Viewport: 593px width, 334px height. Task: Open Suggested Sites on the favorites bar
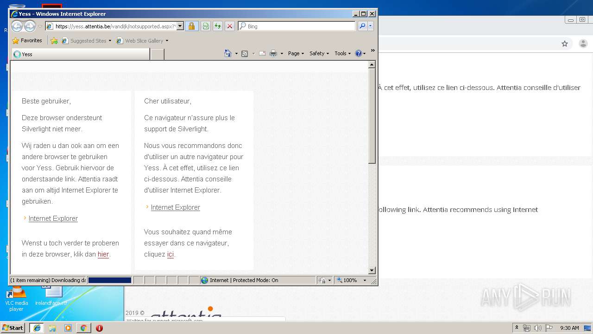coord(86,41)
